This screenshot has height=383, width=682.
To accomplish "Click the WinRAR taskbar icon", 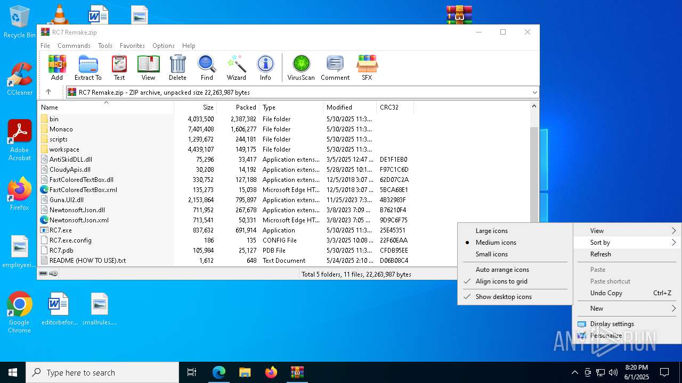I will pos(297,372).
